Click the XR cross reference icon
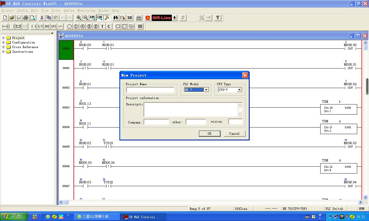The height and width of the screenshot is (221, 369). point(130,18)
